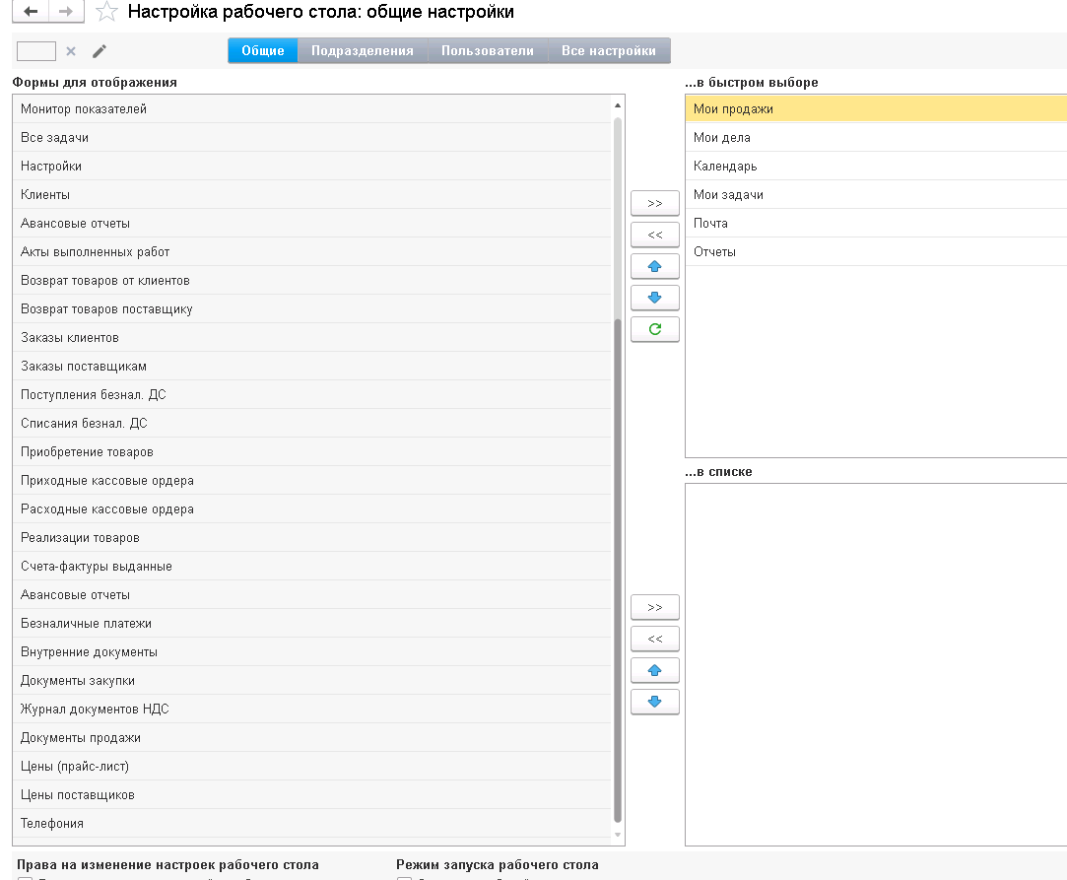Select Монитор показателей in forms list
The height and width of the screenshot is (880, 1067).
[x=84, y=109]
